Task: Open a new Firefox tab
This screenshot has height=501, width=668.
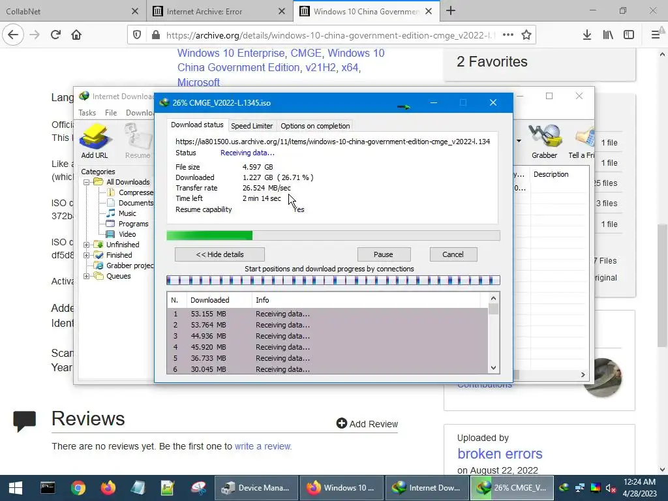Action: (x=451, y=11)
